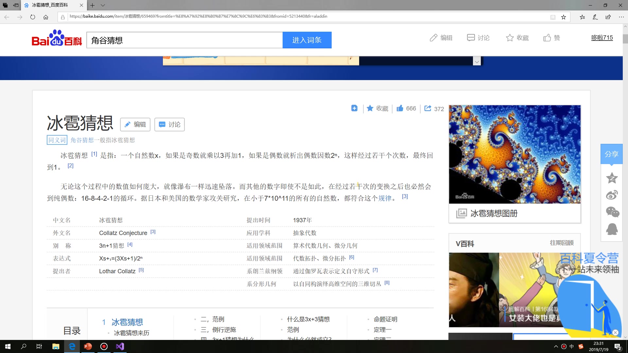Open PowerPoint from taskbar
The image size is (628, 353).
tap(88, 346)
